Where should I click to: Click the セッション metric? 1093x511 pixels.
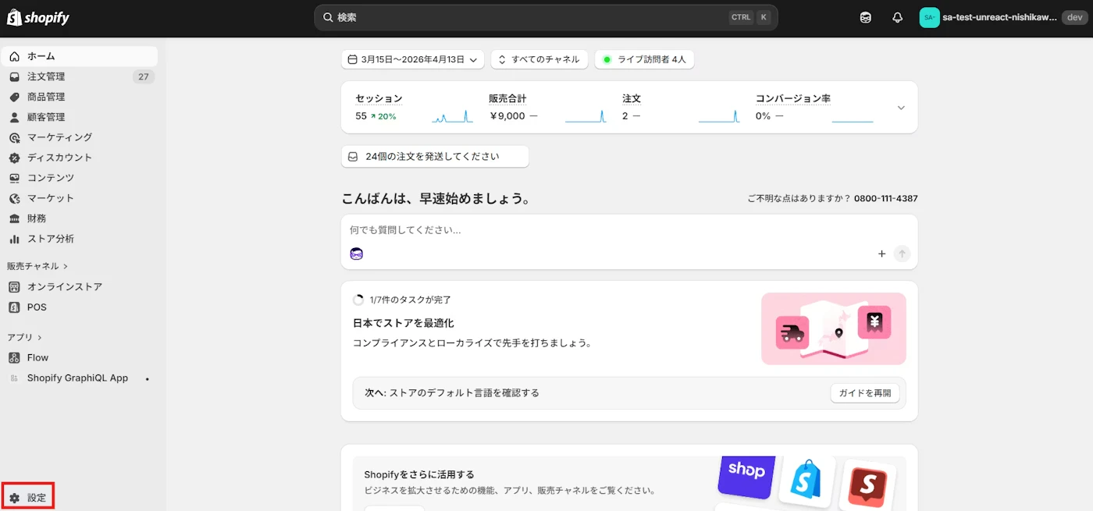(414, 108)
